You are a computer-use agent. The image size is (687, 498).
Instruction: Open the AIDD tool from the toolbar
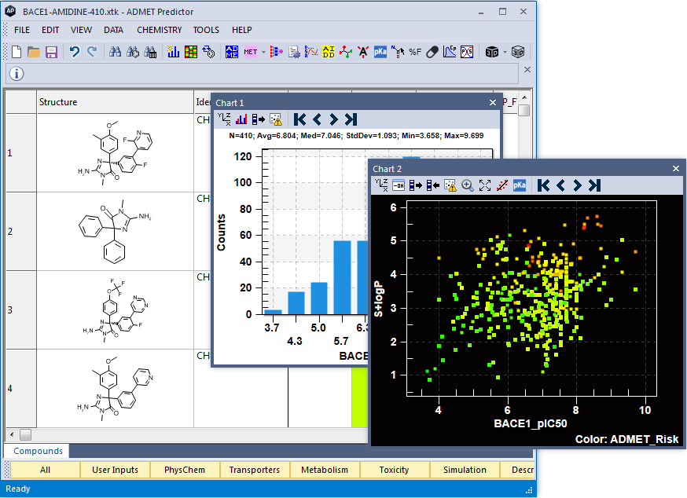[x=328, y=52]
